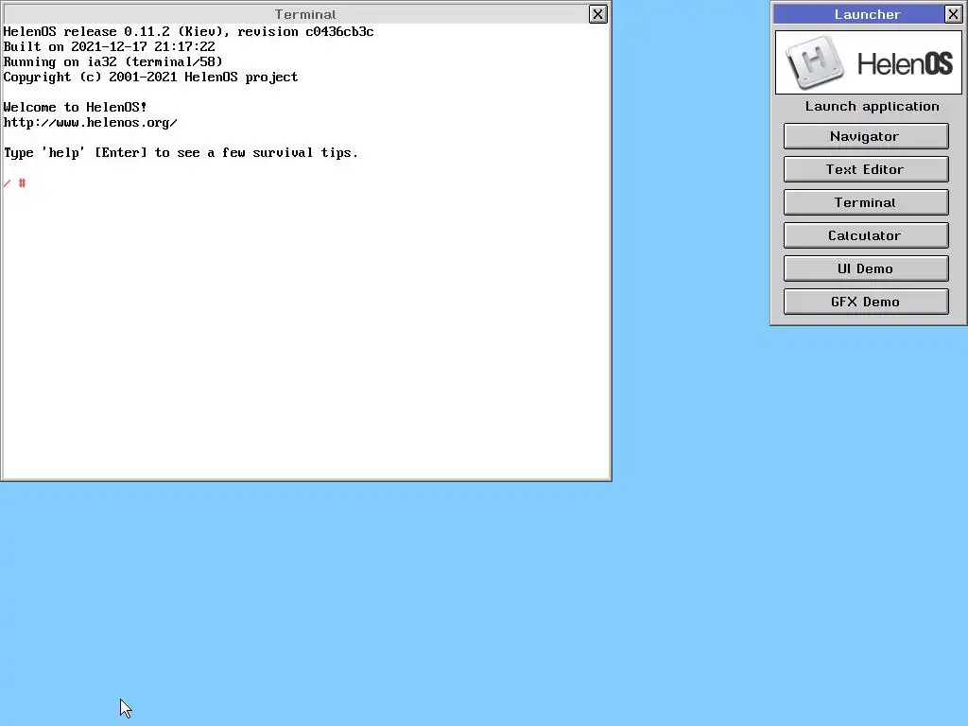
Task: Click the 'Launch application' label
Action: pyautogui.click(x=872, y=106)
